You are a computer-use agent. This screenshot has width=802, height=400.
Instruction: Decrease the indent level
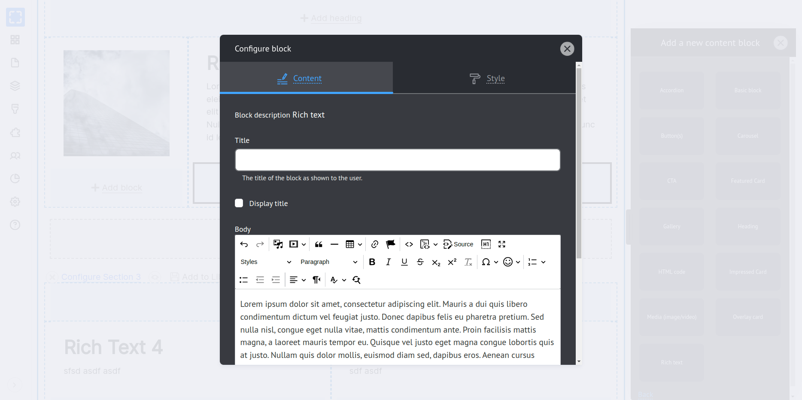click(x=260, y=280)
